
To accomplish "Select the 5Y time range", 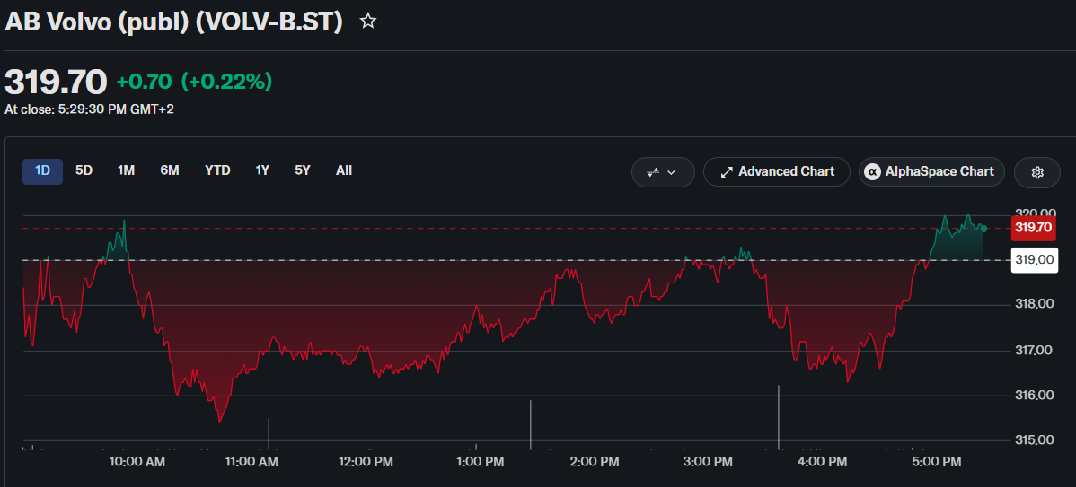I will coord(303,171).
